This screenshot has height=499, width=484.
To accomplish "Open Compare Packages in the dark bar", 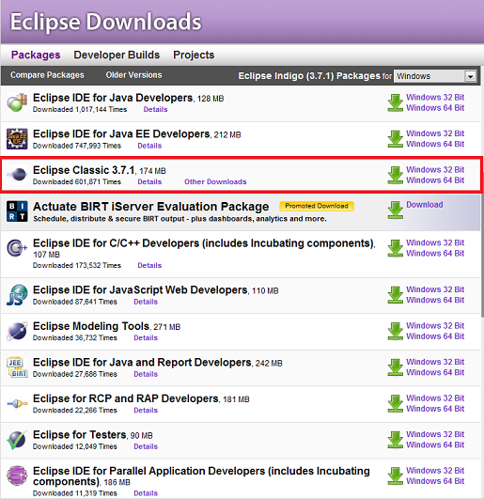I will 47,75.
